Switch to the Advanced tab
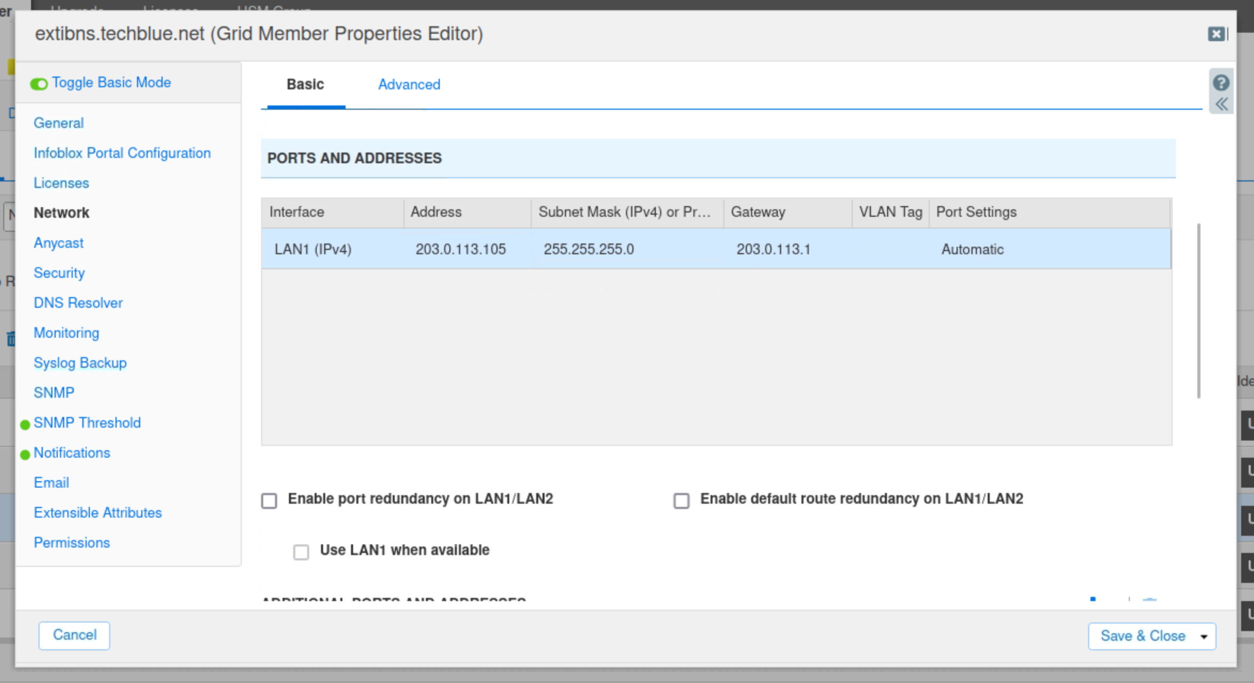Screen dimensions: 1254x683 [x=409, y=85]
